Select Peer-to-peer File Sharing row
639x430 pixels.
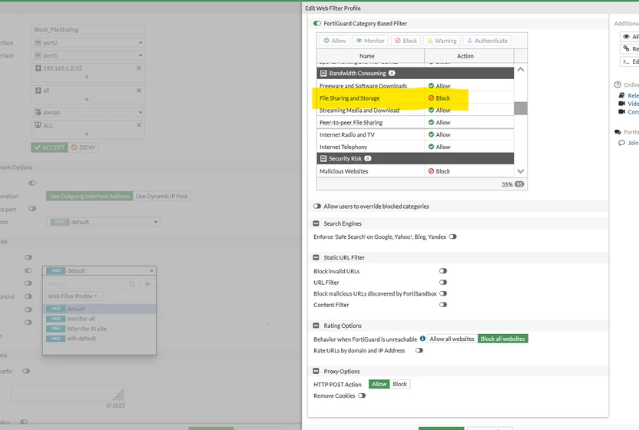pos(416,123)
